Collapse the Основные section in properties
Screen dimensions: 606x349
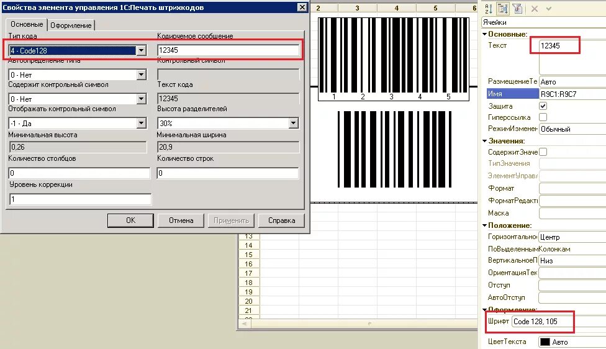pyautogui.click(x=485, y=34)
